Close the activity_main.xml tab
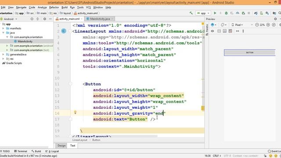Image resolution: width=281 pixels, height=158 pixels. 82,19
